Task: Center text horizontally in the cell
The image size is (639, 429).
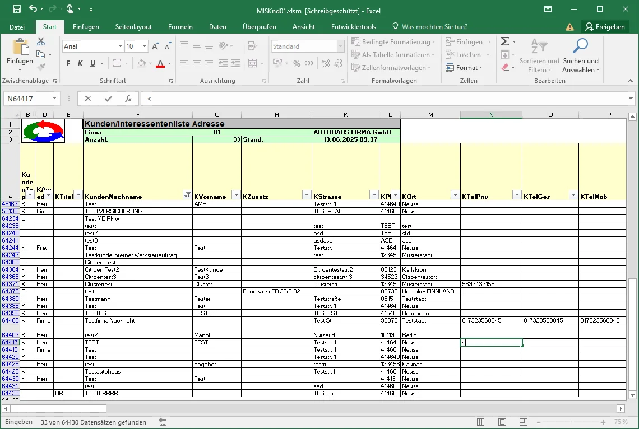Action: pyautogui.click(x=197, y=63)
